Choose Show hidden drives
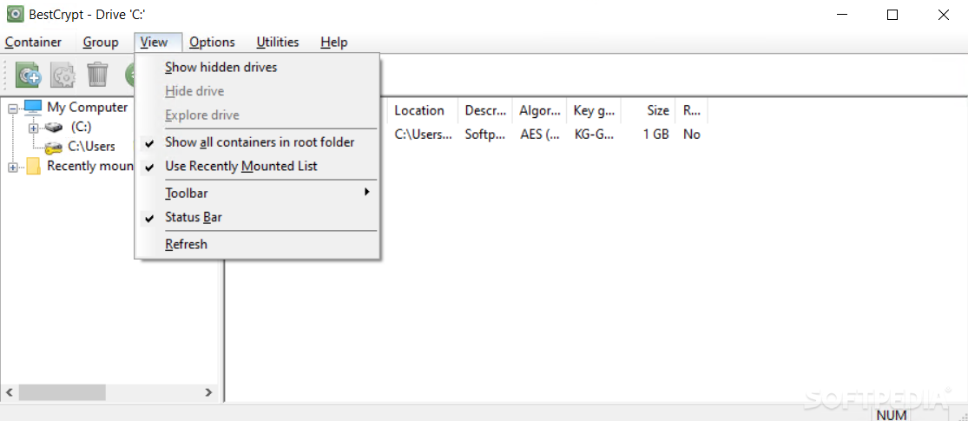968x421 pixels. 257,67
